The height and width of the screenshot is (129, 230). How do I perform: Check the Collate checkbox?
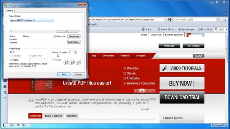(54, 60)
